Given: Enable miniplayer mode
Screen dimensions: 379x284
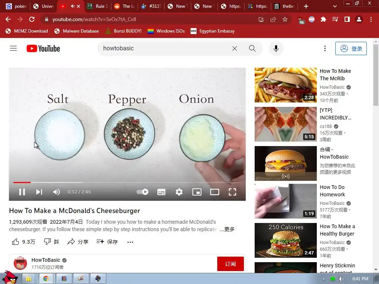Looking at the screenshot, I should click(x=197, y=192).
